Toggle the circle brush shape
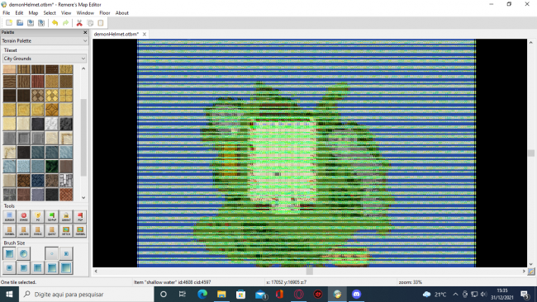The height and width of the screenshot is (302, 537). (24, 253)
